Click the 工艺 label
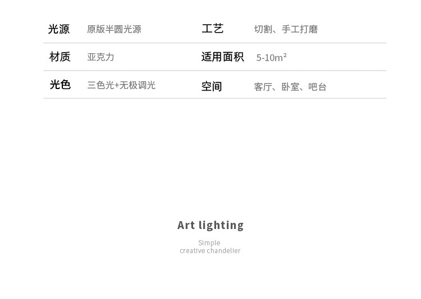 pyautogui.click(x=212, y=29)
